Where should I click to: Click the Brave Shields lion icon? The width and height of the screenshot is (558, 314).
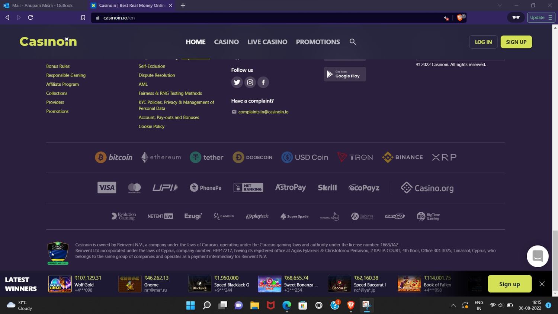point(460,17)
